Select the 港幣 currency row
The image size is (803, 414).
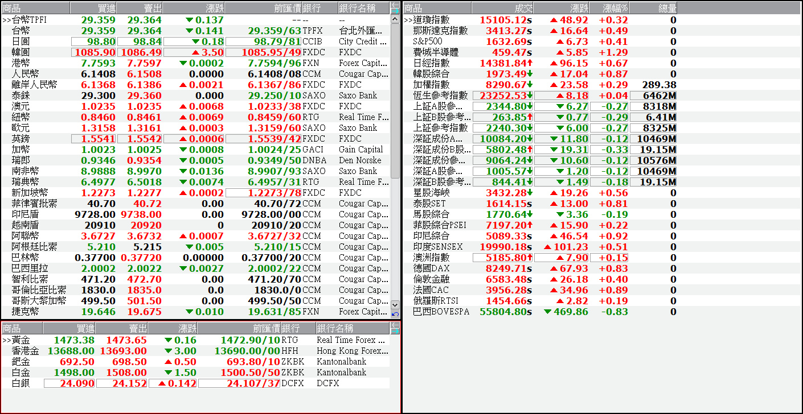click(x=195, y=63)
